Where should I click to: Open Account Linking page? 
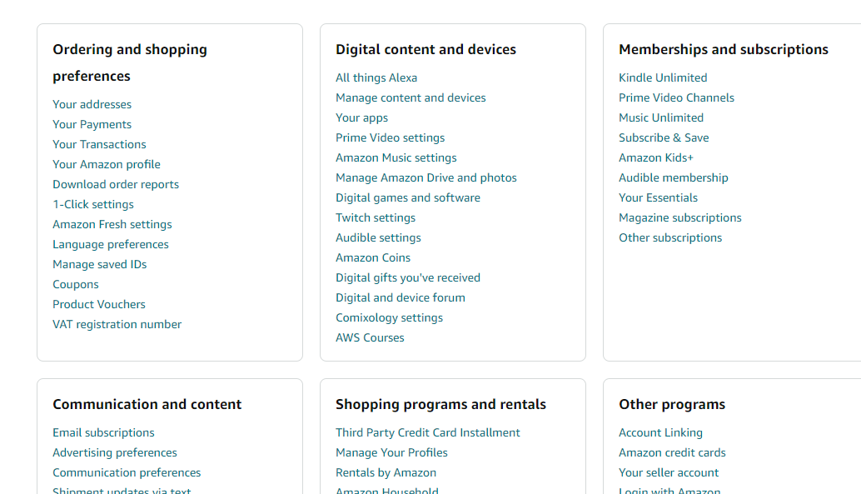pos(660,433)
